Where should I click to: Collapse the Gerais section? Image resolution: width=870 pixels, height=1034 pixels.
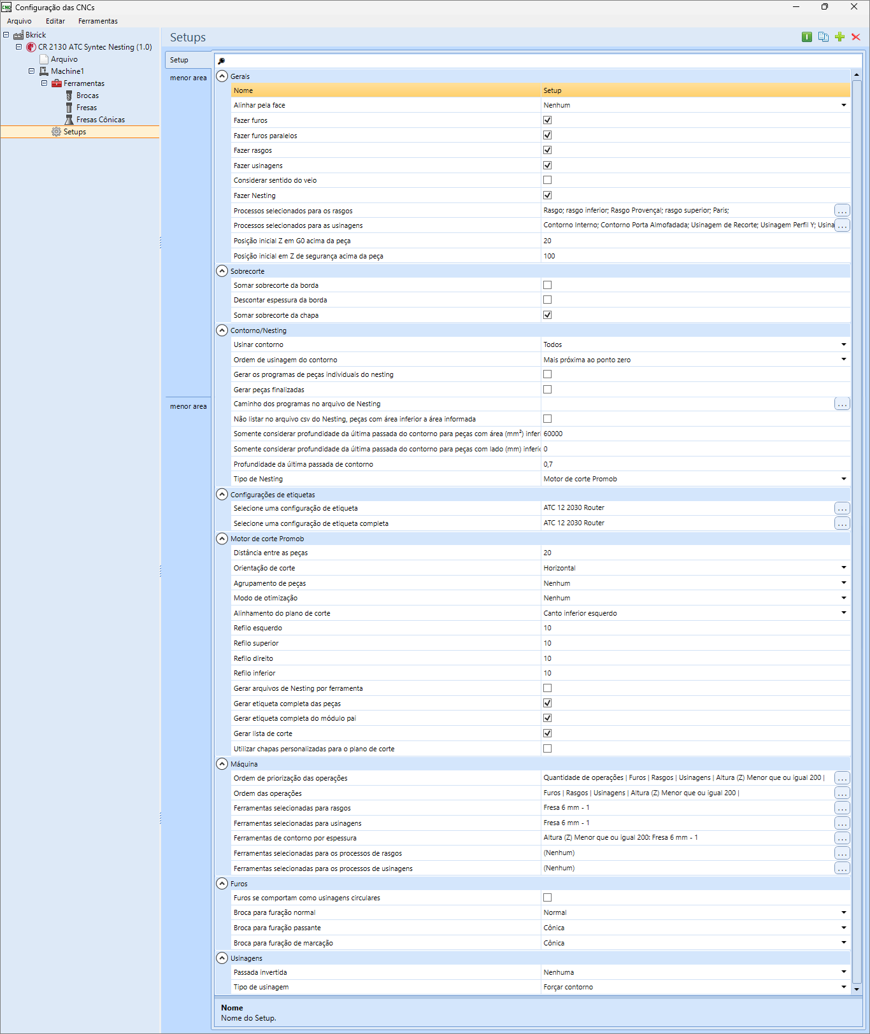pyautogui.click(x=222, y=76)
